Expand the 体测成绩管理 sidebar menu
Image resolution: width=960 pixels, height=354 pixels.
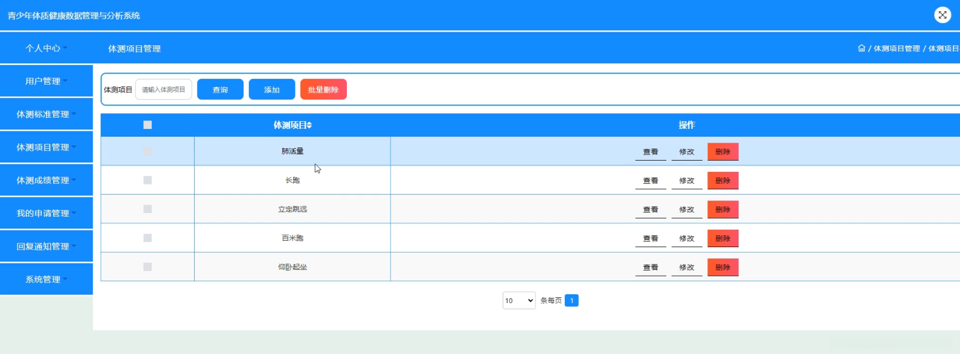tap(47, 180)
